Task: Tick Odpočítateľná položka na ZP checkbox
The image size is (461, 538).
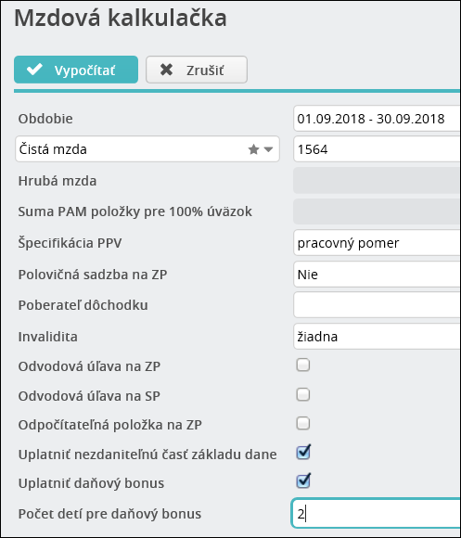Action: [303, 423]
